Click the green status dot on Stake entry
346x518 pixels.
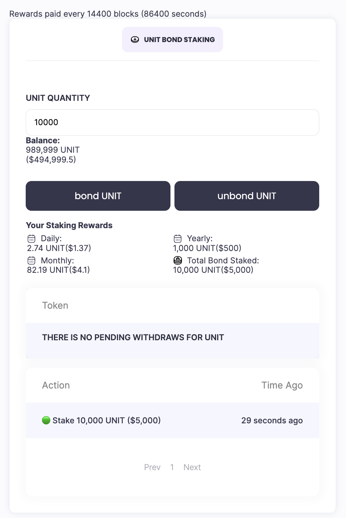(46, 420)
